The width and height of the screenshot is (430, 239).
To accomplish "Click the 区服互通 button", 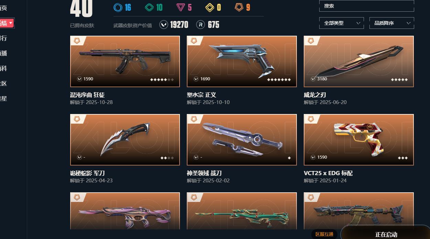I will tap(324, 234).
